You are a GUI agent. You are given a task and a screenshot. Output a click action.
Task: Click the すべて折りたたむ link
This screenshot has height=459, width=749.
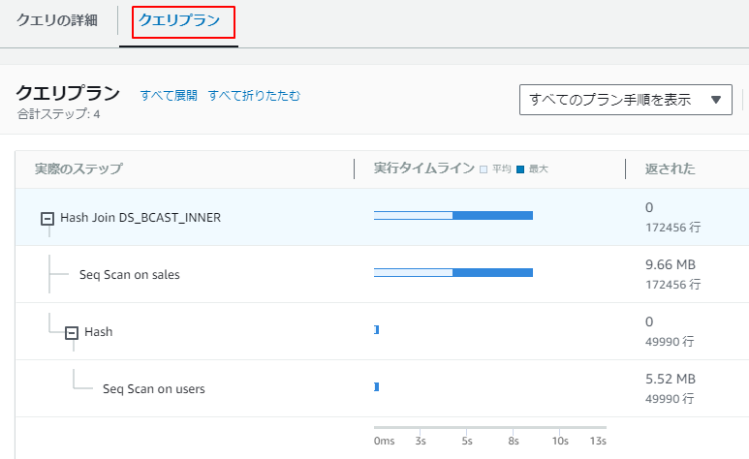[254, 95]
